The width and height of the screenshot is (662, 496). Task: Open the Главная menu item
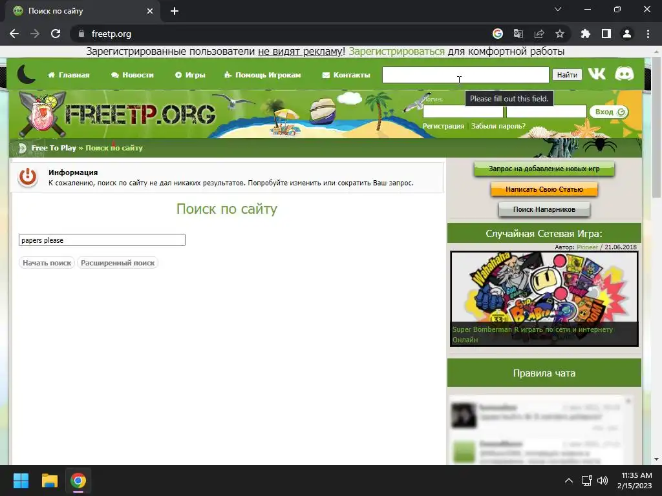point(69,75)
